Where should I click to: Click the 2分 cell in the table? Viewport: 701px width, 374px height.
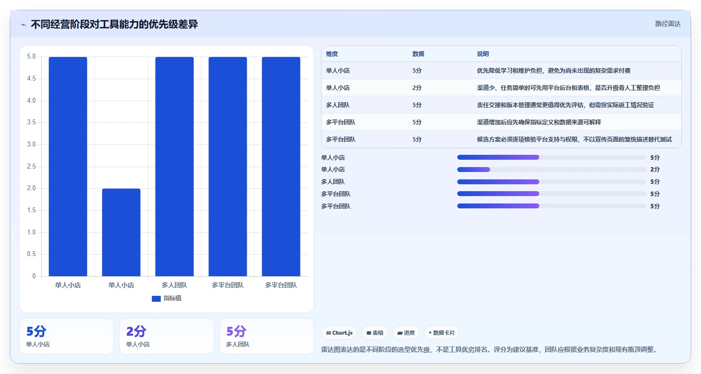[x=417, y=88]
